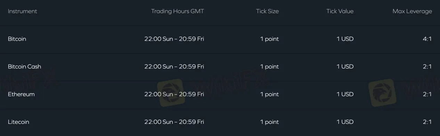The width and height of the screenshot is (440, 136).
Task: Click Bitcoin Cash's 1 USD tick value
Action: (345, 67)
